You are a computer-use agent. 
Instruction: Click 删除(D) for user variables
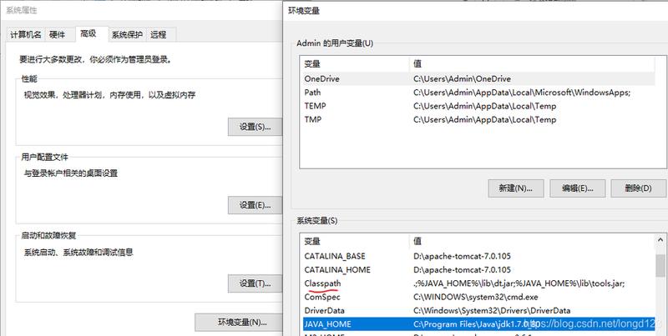coord(639,188)
